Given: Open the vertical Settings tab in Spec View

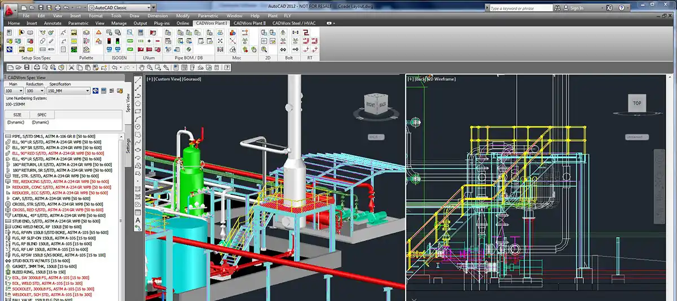Looking at the screenshot, I should pos(128,145).
